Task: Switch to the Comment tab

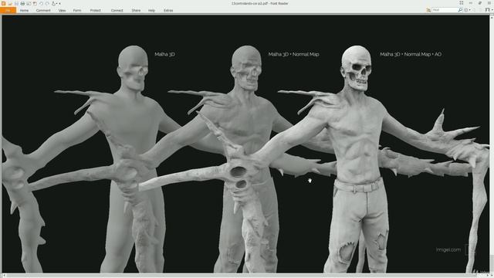Action: (43, 10)
